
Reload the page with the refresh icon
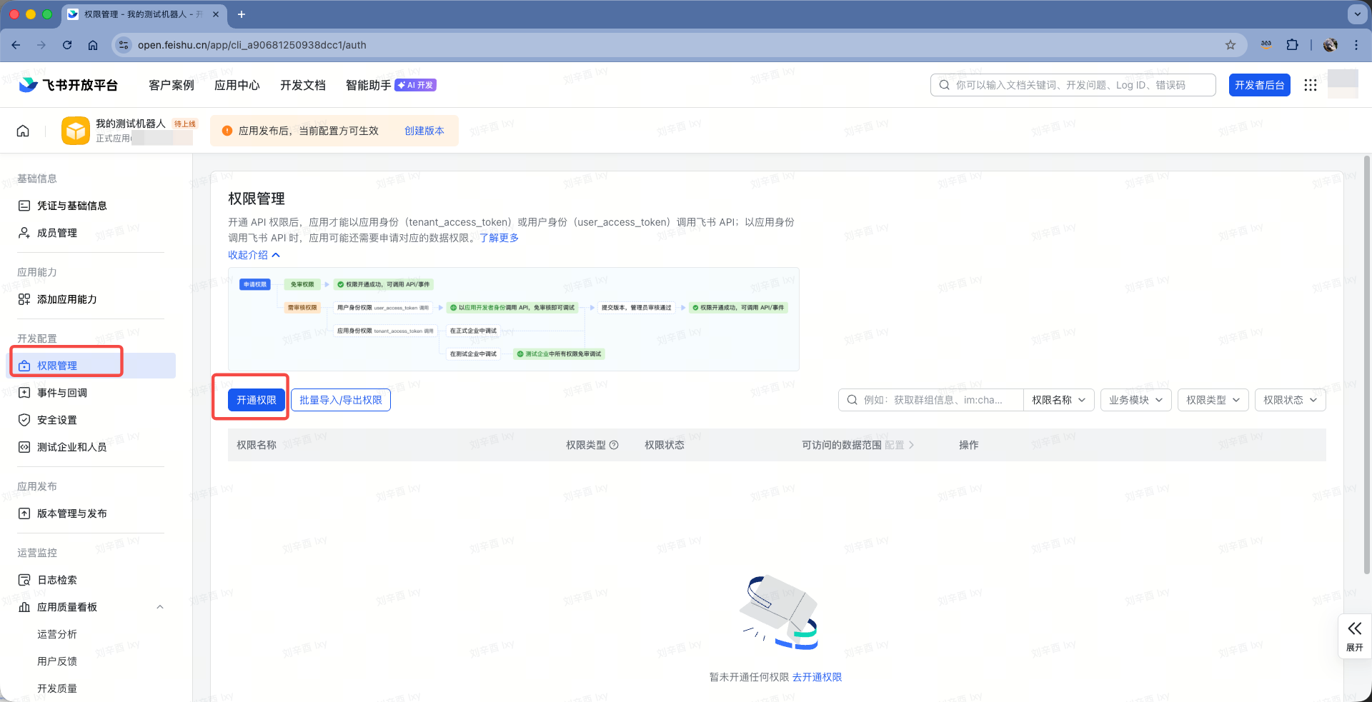click(x=67, y=45)
